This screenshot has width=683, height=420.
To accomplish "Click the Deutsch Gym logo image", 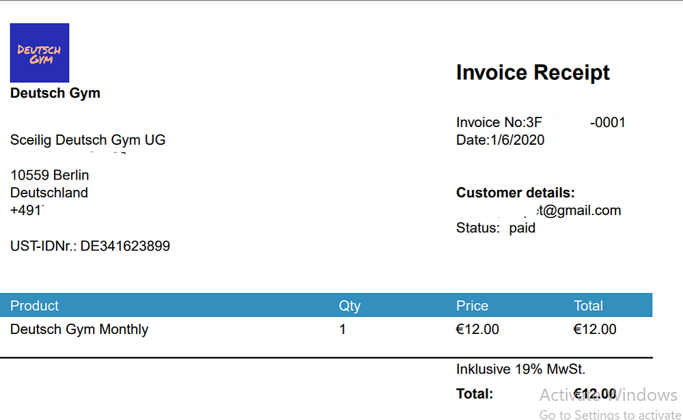I will [40, 53].
